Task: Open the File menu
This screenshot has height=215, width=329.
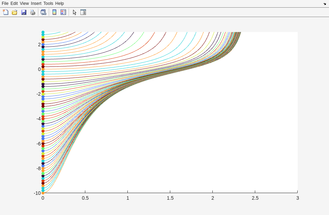Action: (x=5, y=3)
